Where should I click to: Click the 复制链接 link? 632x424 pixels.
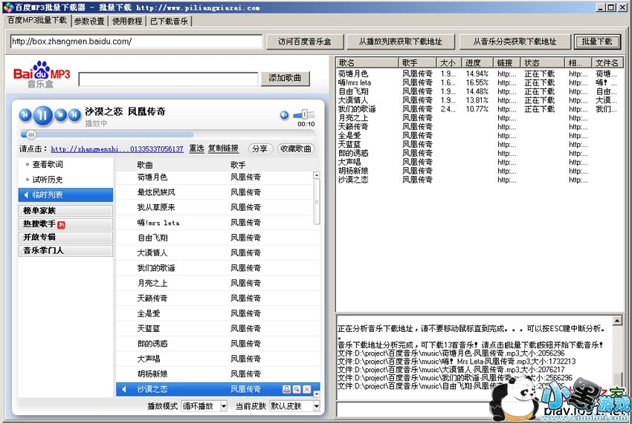coord(223,149)
